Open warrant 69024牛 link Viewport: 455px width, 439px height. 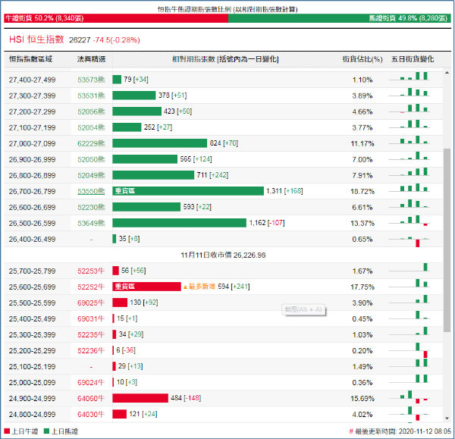click(x=91, y=383)
